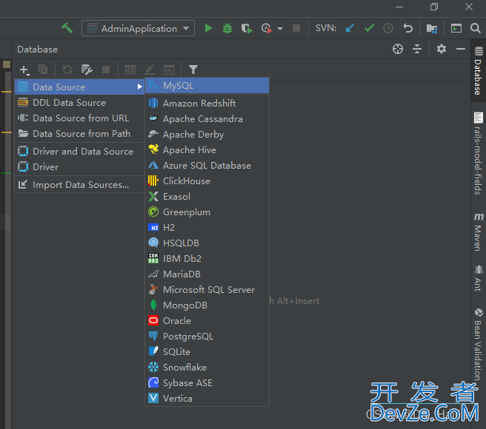The image size is (486, 429).
Task: Select Snowflake
Action: 207,367
